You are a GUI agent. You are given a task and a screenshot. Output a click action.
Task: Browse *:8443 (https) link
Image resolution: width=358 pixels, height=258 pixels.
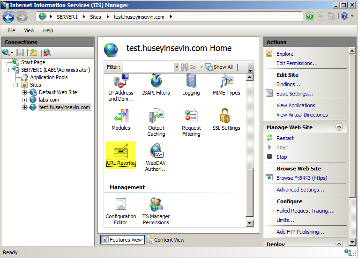click(x=302, y=178)
